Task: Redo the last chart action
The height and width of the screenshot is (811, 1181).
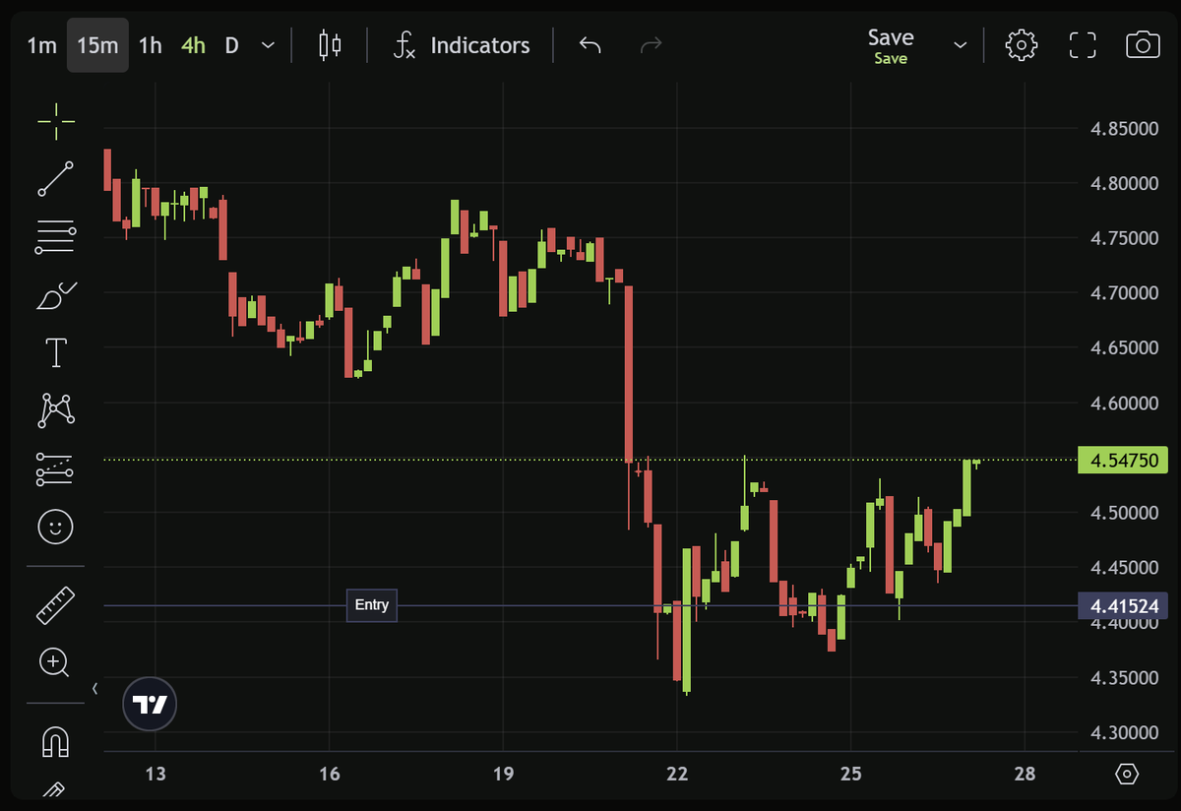Action: [x=651, y=45]
